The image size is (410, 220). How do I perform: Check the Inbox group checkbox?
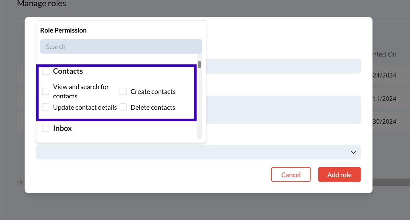pos(46,129)
